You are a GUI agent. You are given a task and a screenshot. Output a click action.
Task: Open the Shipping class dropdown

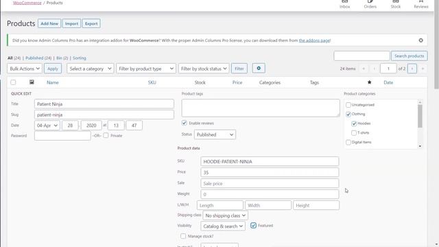pos(225,215)
